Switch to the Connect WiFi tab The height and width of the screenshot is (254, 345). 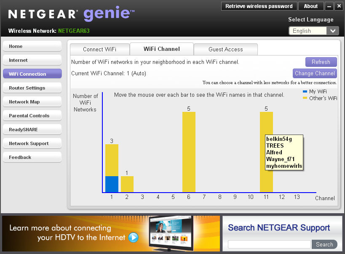[100, 49]
